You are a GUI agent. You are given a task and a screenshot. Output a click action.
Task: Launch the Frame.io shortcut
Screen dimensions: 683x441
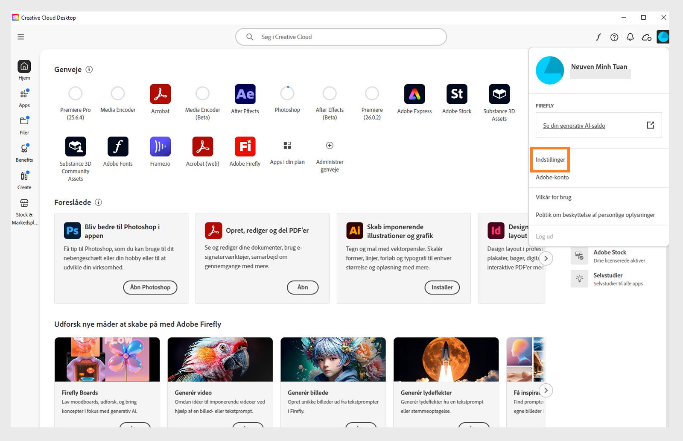(160, 146)
